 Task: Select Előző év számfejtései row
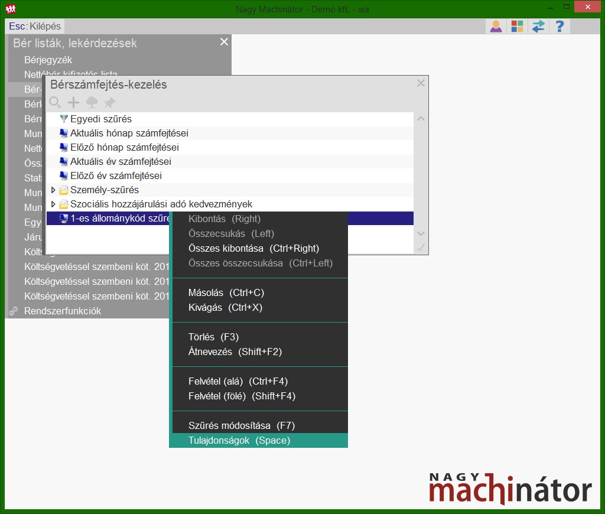[x=230, y=176]
